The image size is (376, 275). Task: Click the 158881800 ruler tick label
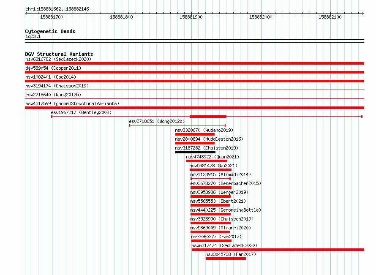click(121, 17)
